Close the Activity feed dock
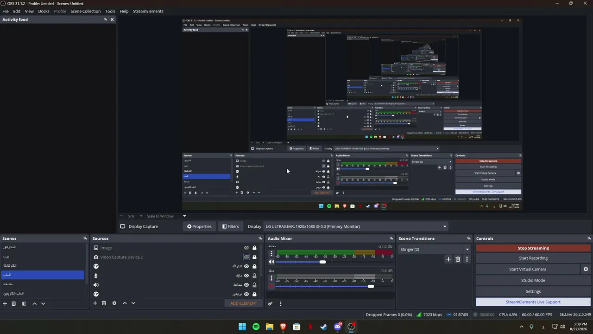The width and height of the screenshot is (593, 334). click(x=112, y=19)
